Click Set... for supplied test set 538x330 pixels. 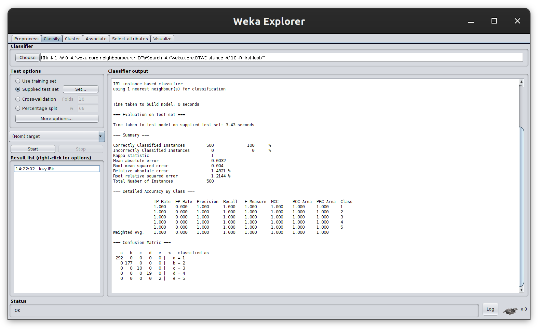[81, 89]
